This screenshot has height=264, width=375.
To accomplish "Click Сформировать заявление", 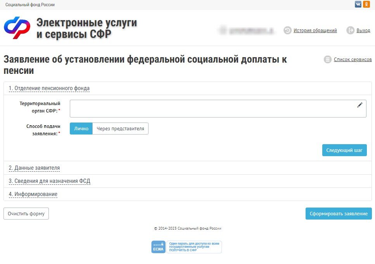I will pos(339,213).
